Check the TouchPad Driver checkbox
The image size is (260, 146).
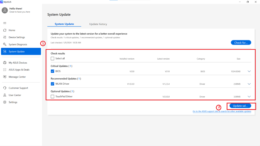[x=52, y=96]
